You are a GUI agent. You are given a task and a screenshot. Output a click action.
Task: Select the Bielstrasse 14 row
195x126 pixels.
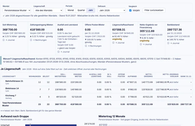click(x=97, y=90)
